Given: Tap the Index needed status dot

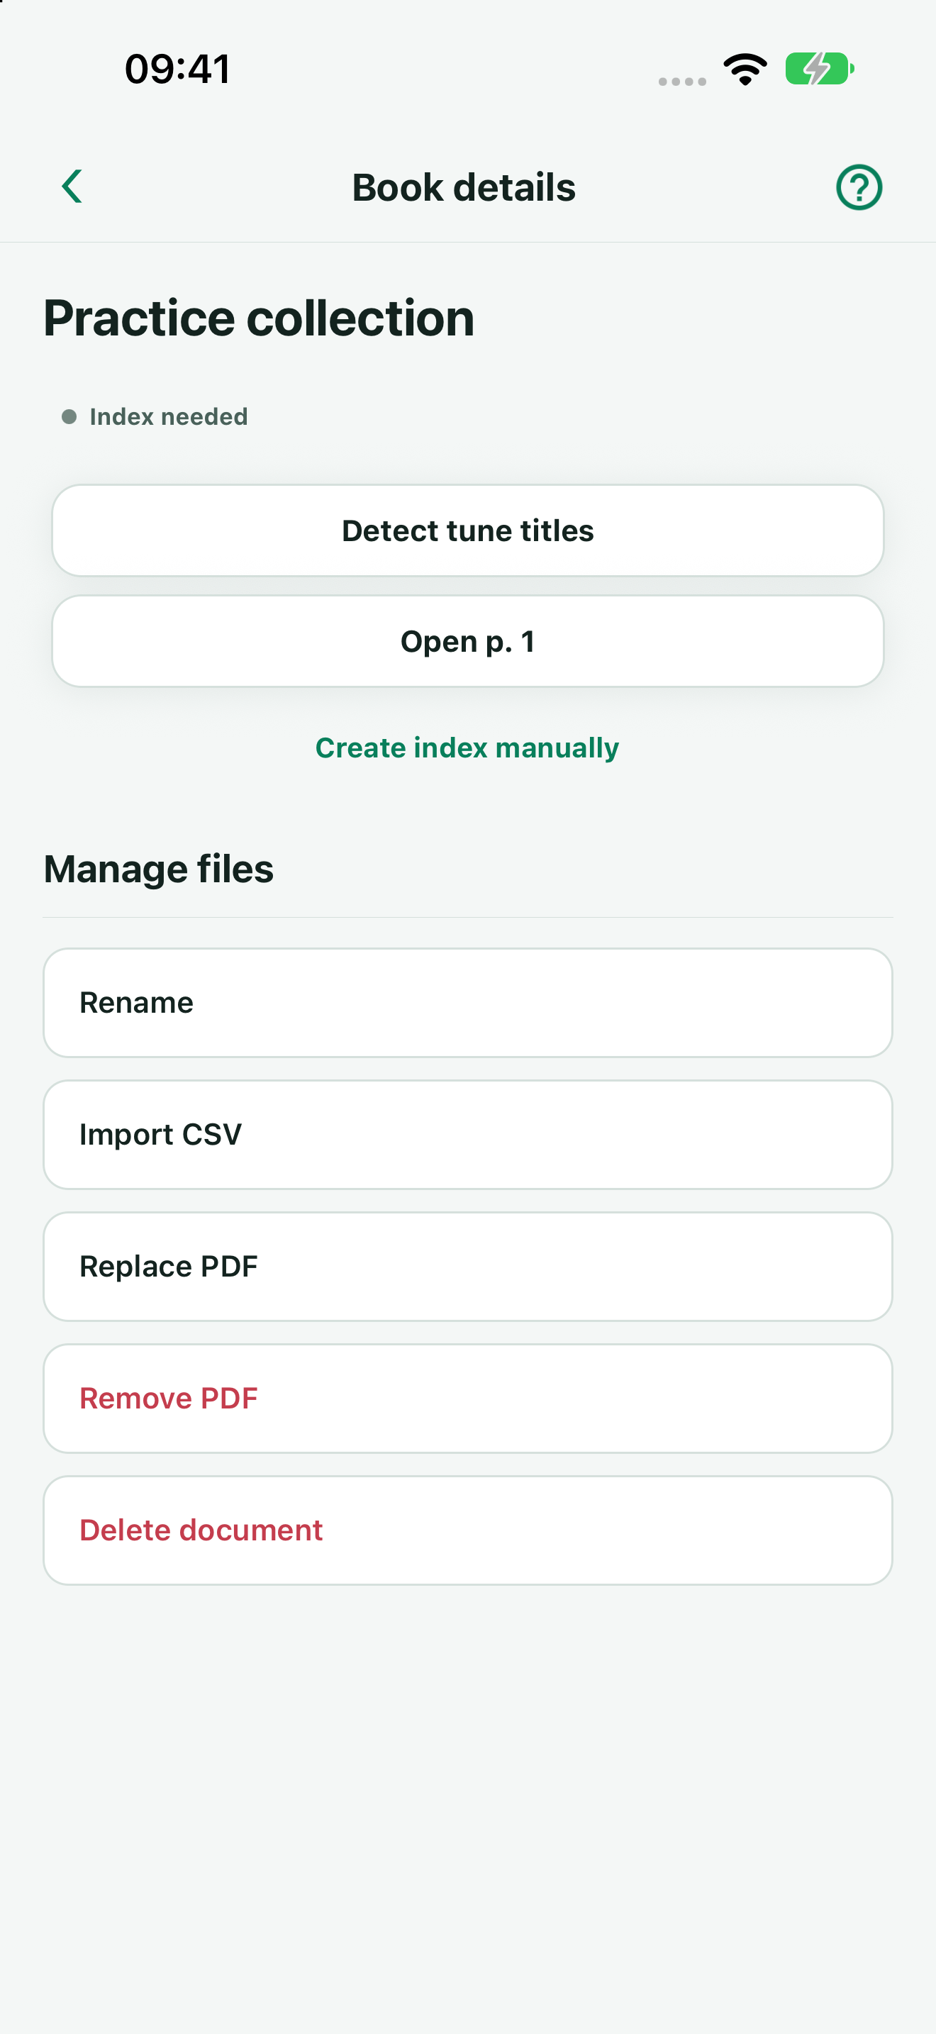Looking at the screenshot, I should click(x=69, y=416).
